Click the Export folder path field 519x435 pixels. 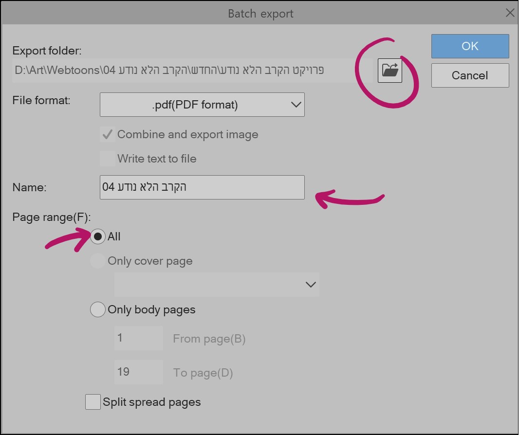click(x=190, y=70)
